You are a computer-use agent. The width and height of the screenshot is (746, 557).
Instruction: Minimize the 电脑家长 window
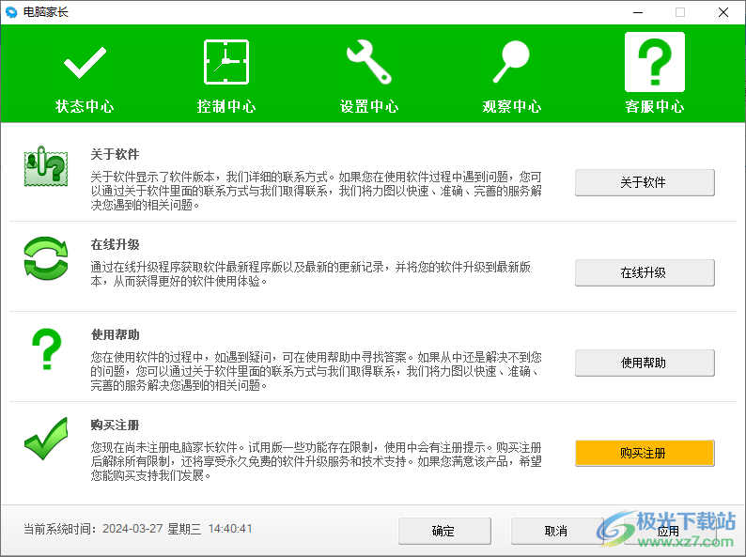tap(637, 12)
